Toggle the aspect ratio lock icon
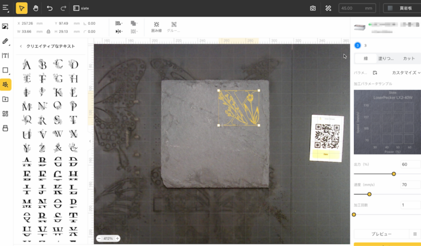This screenshot has width=421, height=246. pyautogui.click(x=49, y=31)
